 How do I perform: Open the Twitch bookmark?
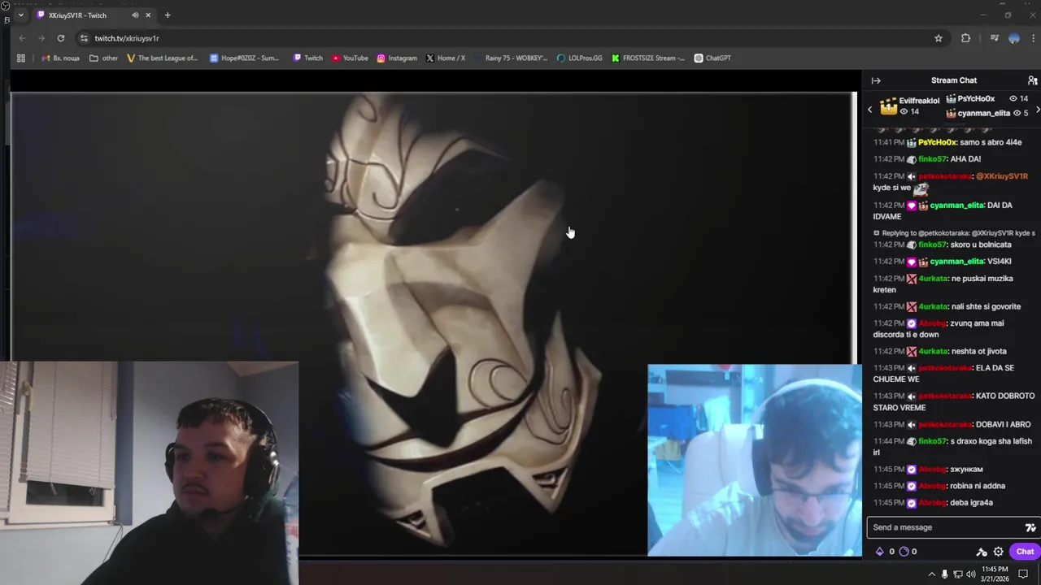pos(307,58)
